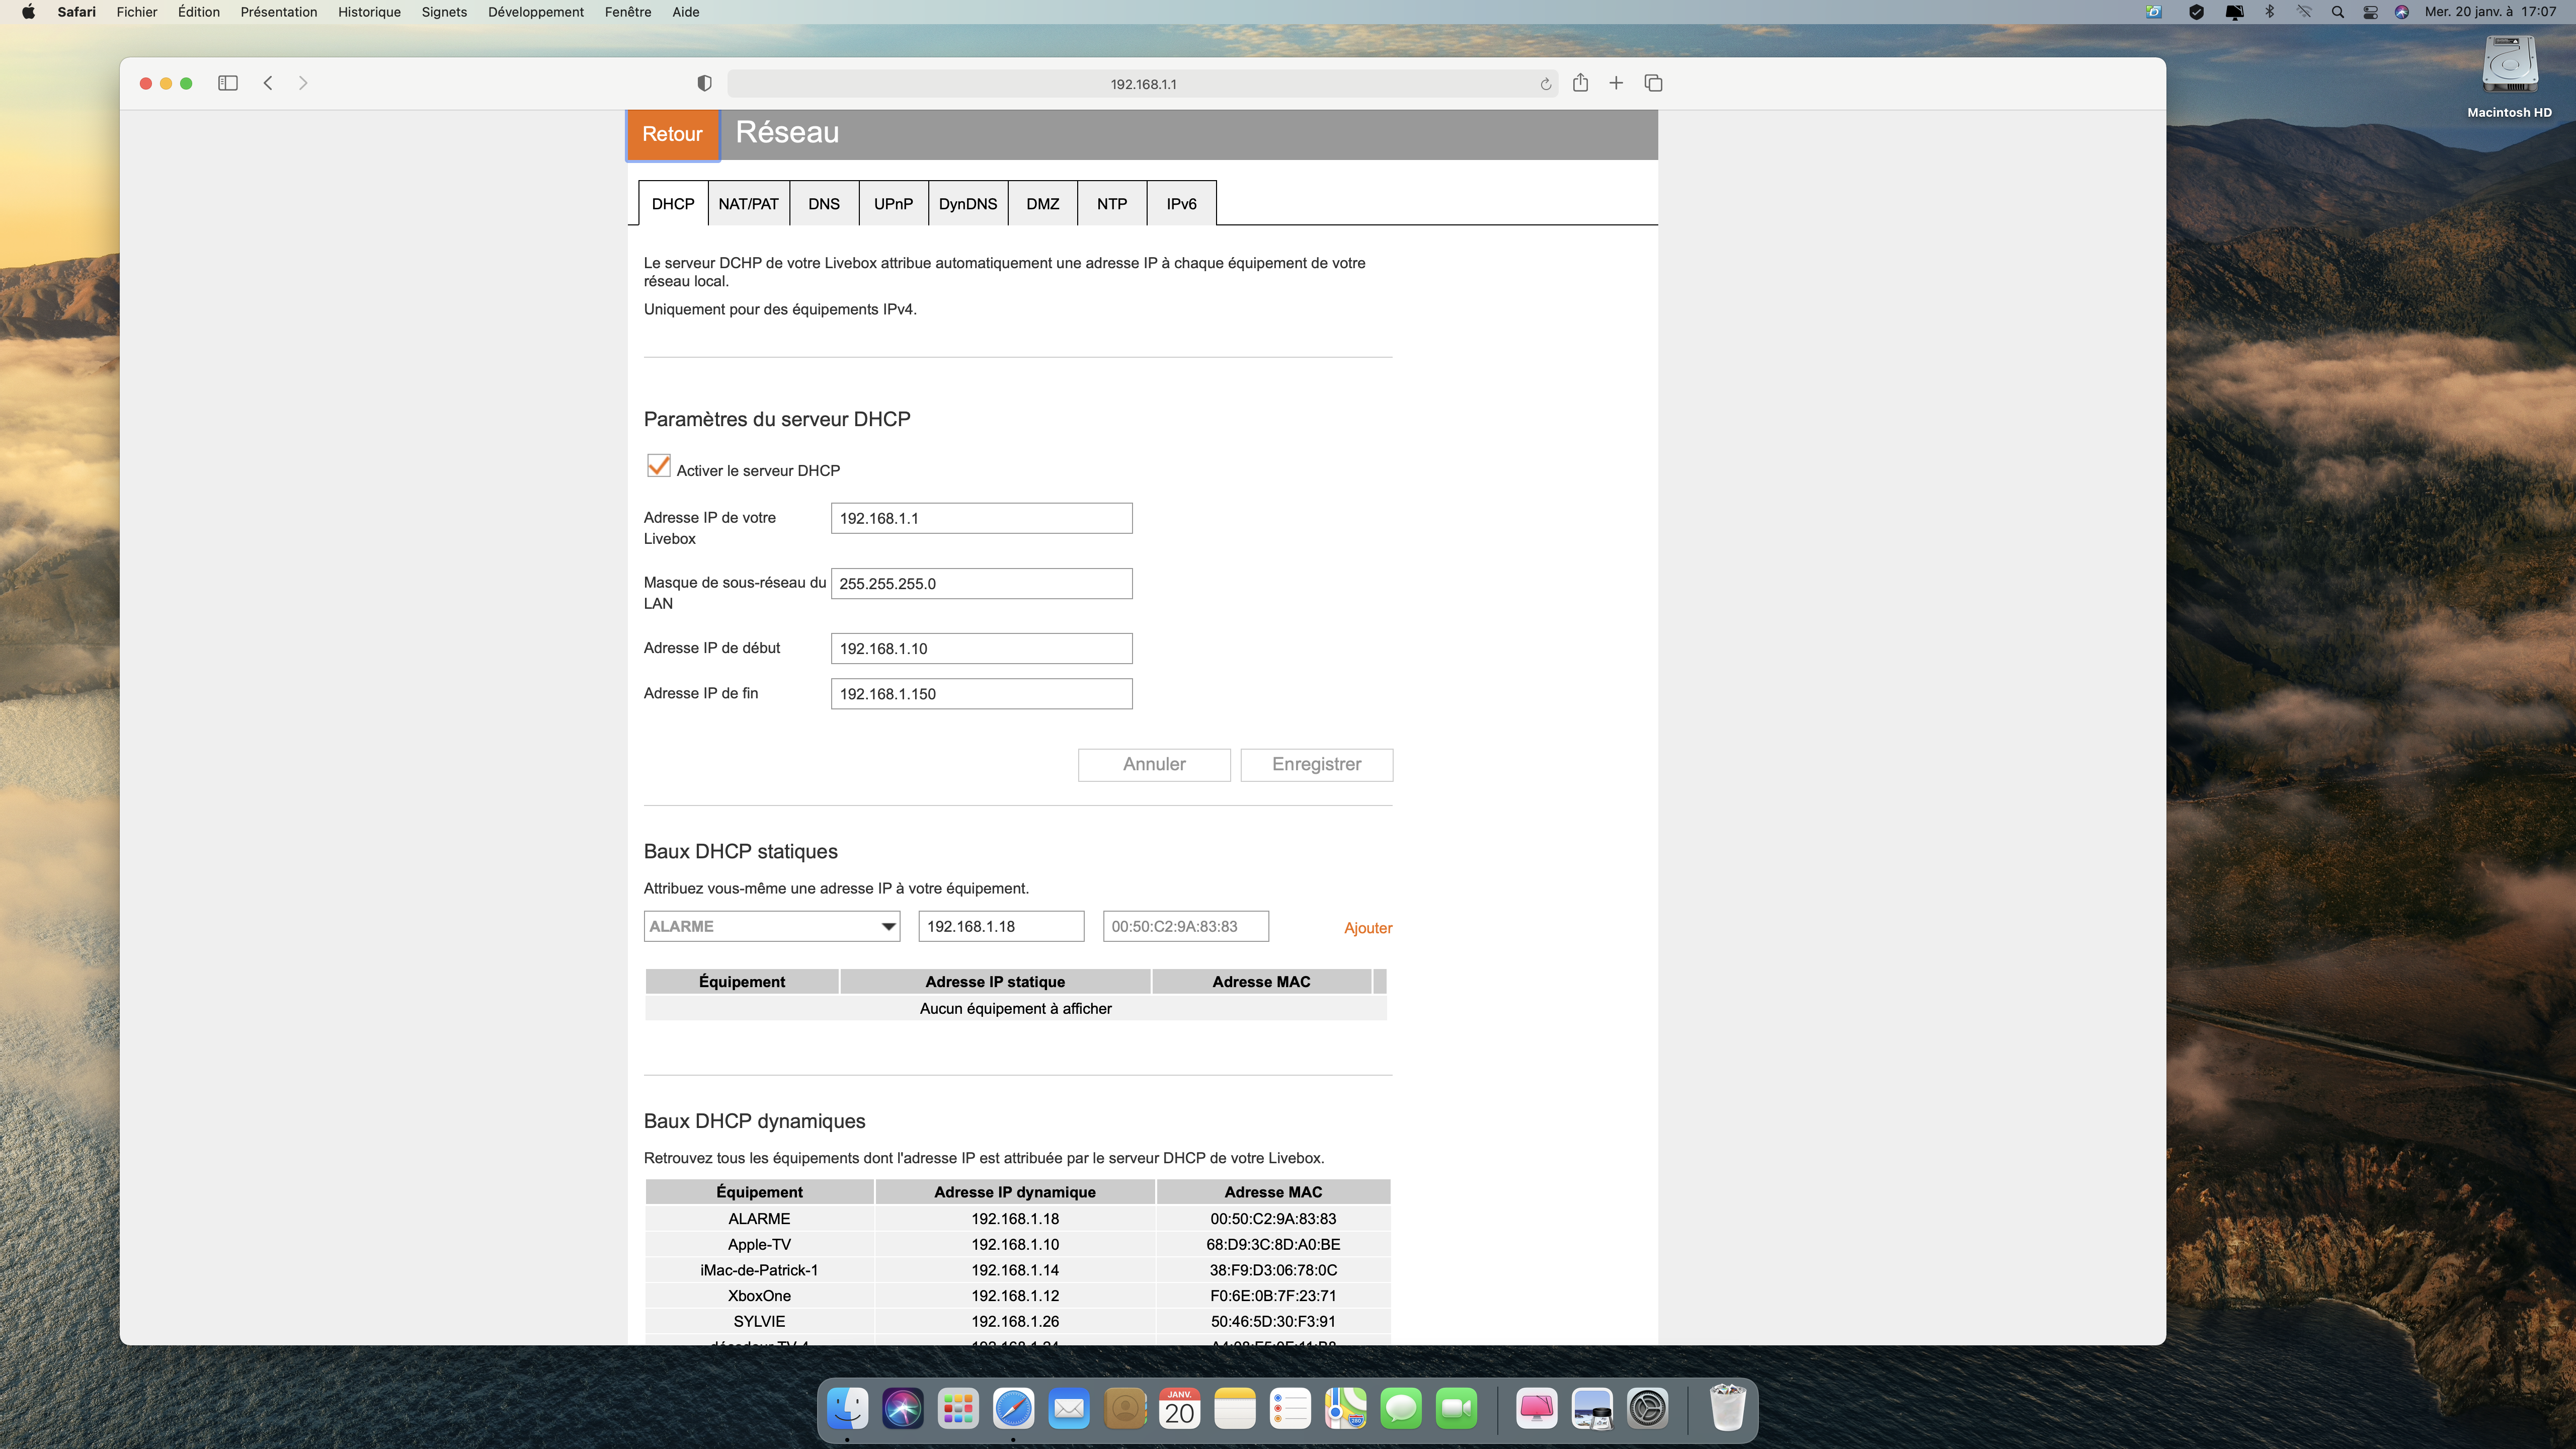Open the Siri menu bar icon

(2402, 12)
